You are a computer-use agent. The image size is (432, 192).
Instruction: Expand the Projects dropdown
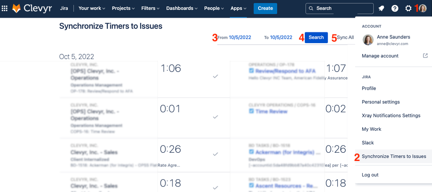coord(123,8)
